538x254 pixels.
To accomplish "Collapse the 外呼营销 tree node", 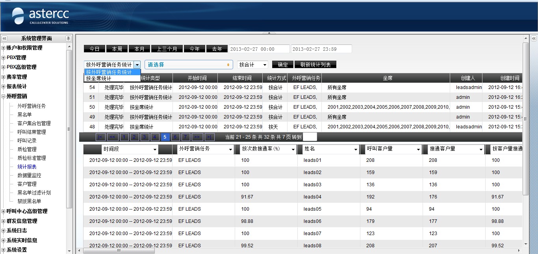I will 4,96.
